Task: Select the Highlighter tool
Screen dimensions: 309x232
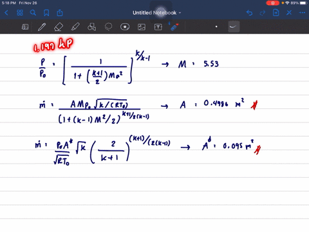Action: (x=75, y=27)
